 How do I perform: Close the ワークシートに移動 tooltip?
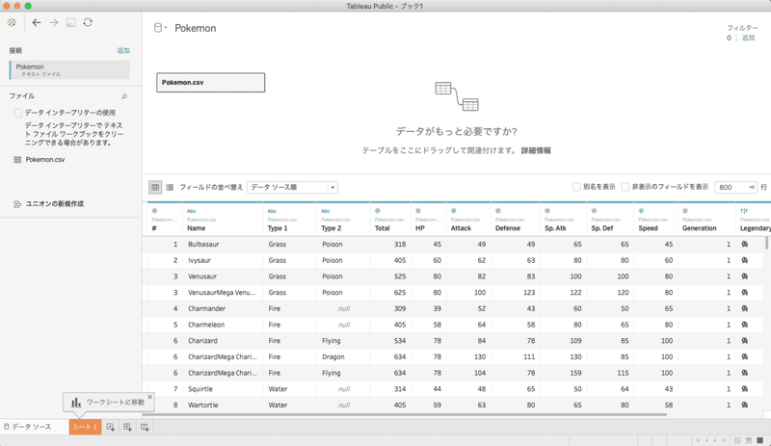150,397
